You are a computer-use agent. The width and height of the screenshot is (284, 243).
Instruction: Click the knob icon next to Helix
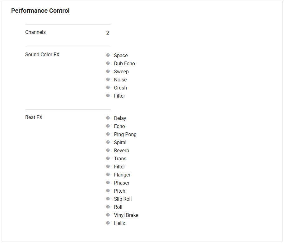point(108,223)
